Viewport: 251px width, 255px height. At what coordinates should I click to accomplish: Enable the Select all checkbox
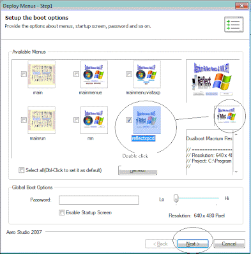point(21,170)
